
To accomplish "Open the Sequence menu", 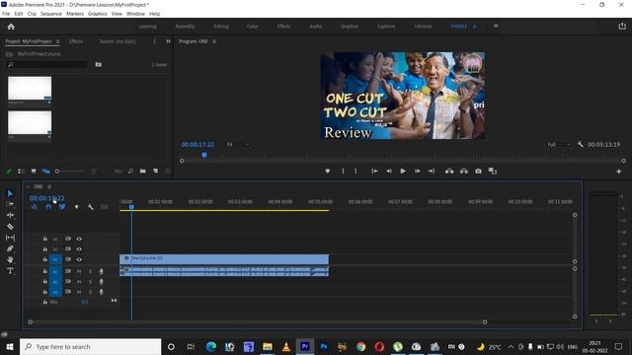I will 51,14.
